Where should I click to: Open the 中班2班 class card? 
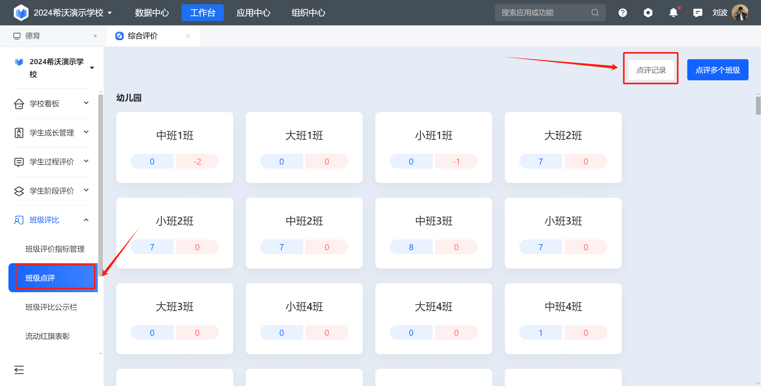tap(304, 233)
